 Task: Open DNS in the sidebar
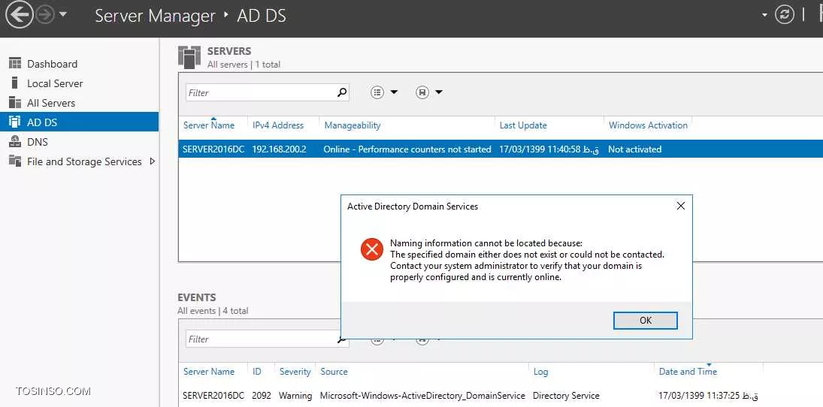pyautogui.click(x=38, y=142)
